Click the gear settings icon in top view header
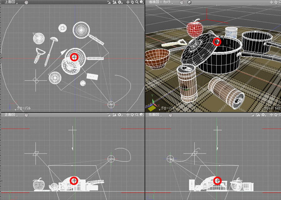The image size is (281, 200). pos(120,2)
